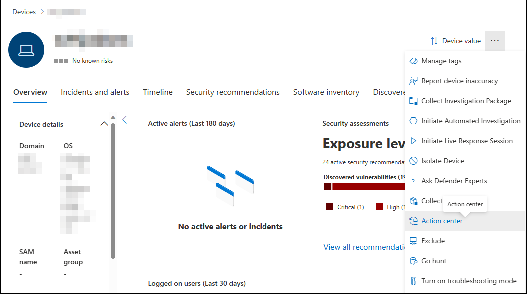The image size is (527, 294).
Task: Open the more actions ellipsis menu
Action: (495, 40)
